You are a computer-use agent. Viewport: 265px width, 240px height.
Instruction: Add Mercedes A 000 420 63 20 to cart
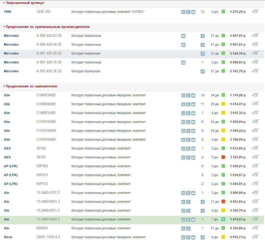255,35
